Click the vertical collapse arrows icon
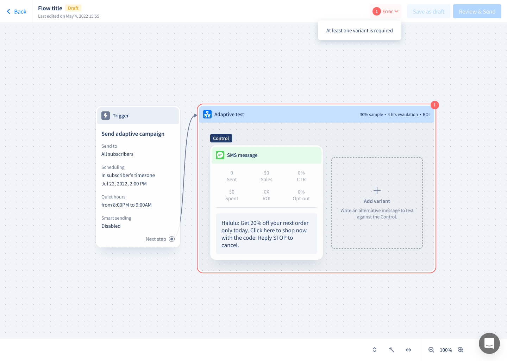Screen dimensions: 507x361 pos(375,350)
